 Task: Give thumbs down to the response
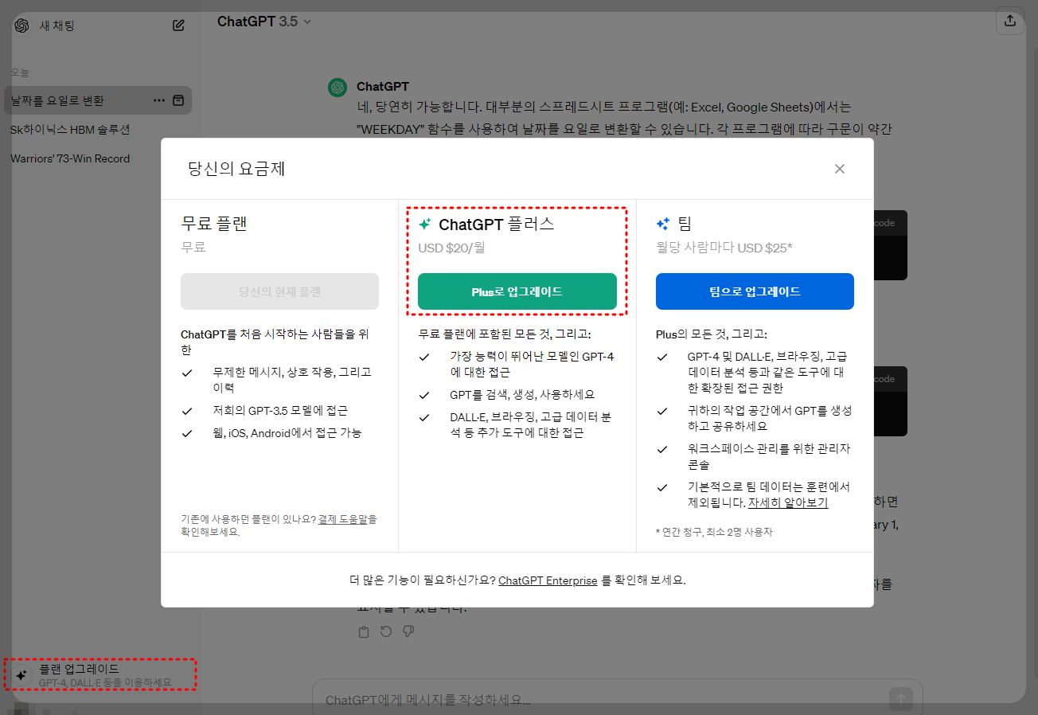408,632
